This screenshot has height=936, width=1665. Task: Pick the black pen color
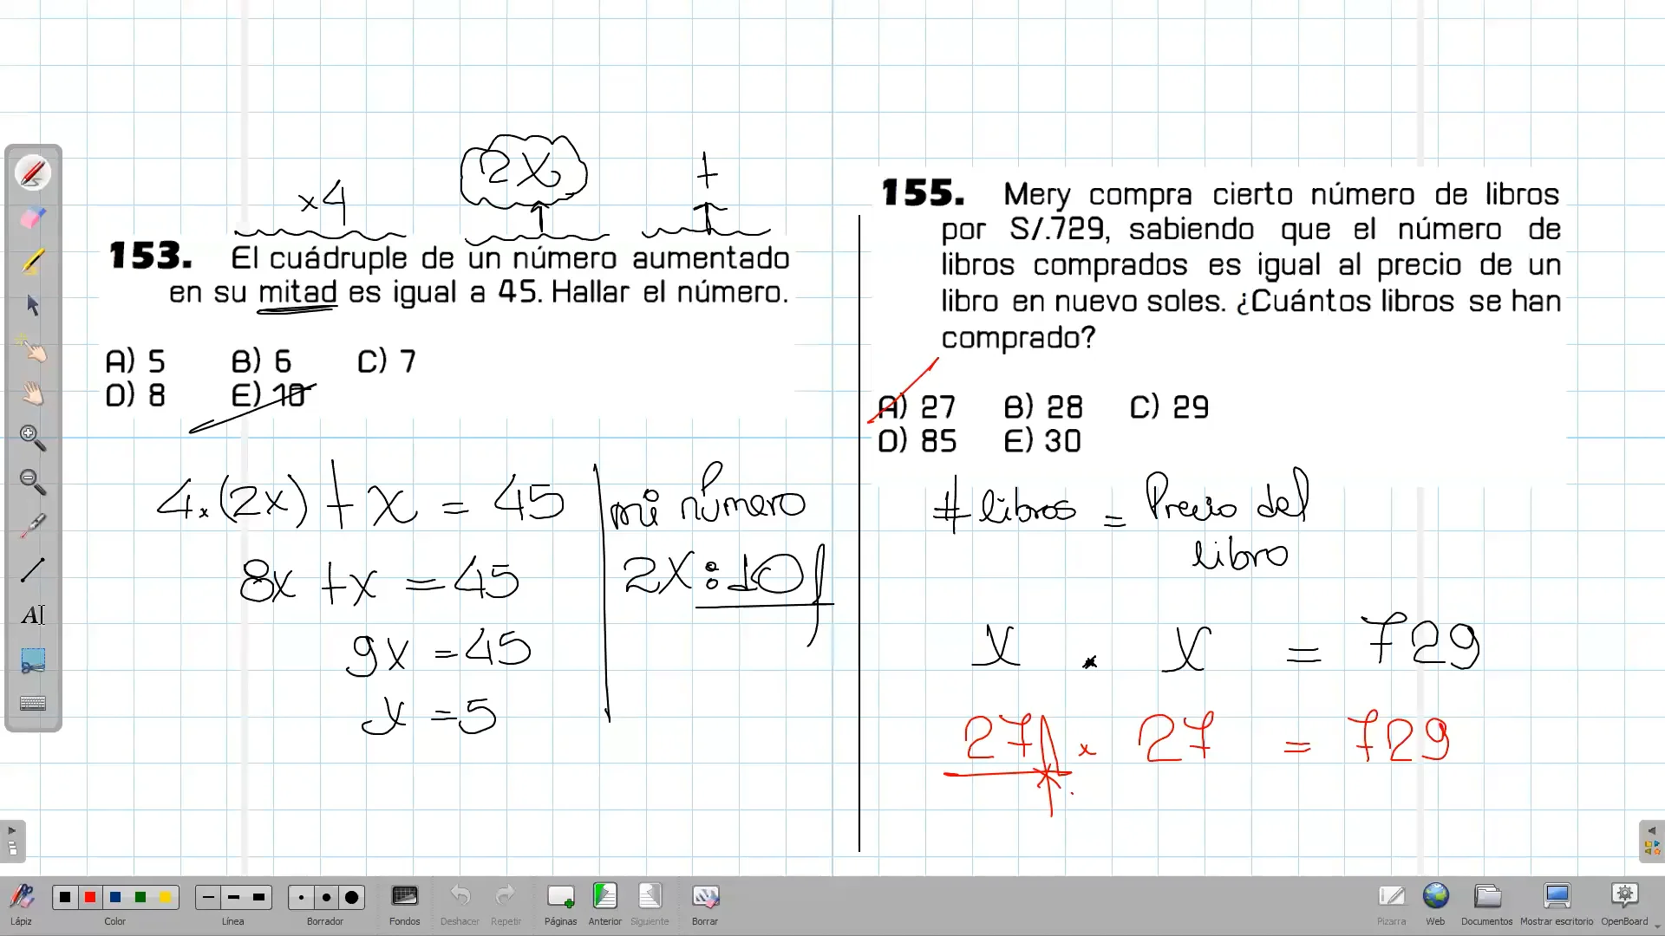[x=65, y=897]
